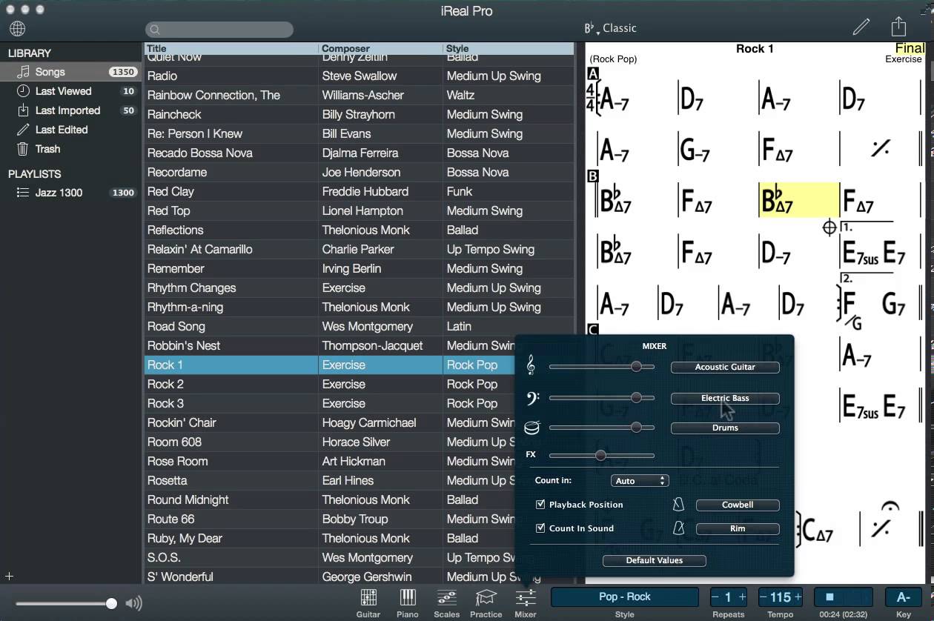Click the Default Values button
This screenshot has width=934, height=621.
coord(655,560)
